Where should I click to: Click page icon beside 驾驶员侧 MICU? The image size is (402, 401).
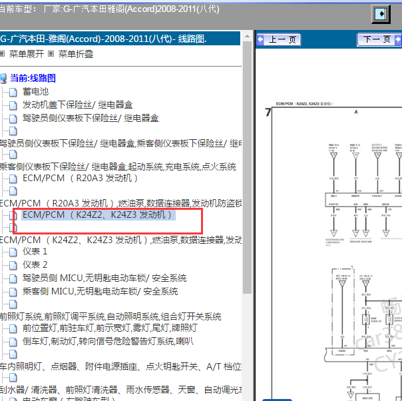tap(13, 278)
